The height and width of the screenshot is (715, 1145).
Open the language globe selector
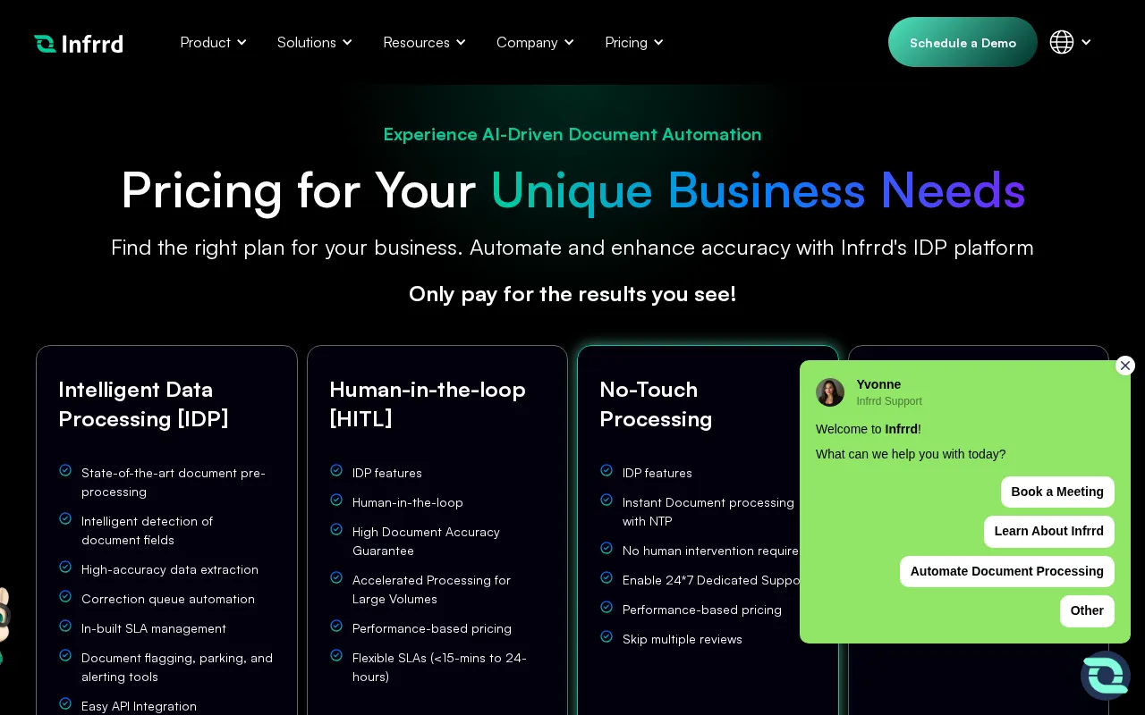click(1062, 42)
